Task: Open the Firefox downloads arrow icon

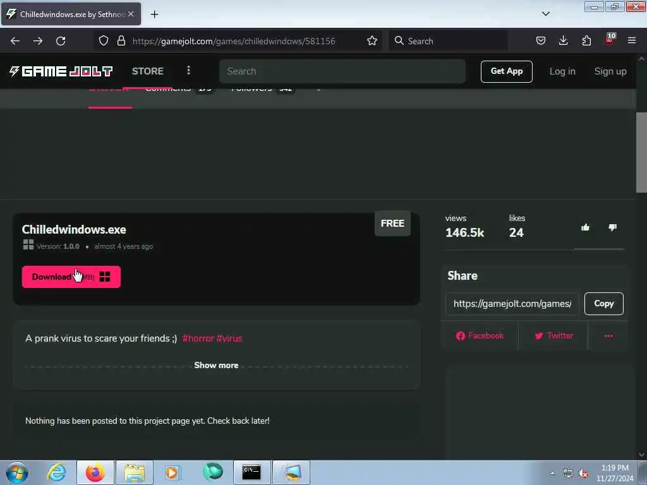Action: pyautogui.click(x=563, y=41)
